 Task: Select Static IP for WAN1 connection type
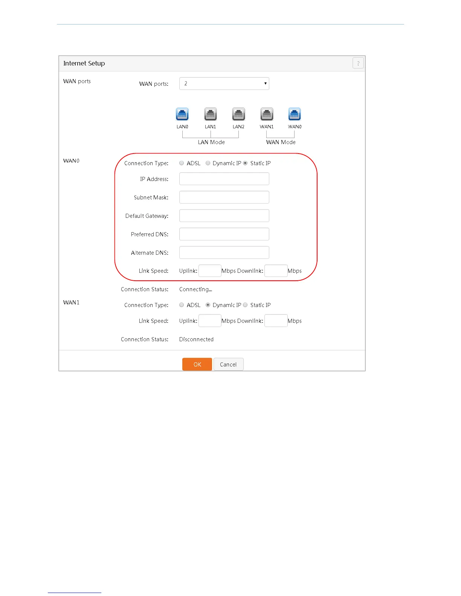tap(245, 305)
